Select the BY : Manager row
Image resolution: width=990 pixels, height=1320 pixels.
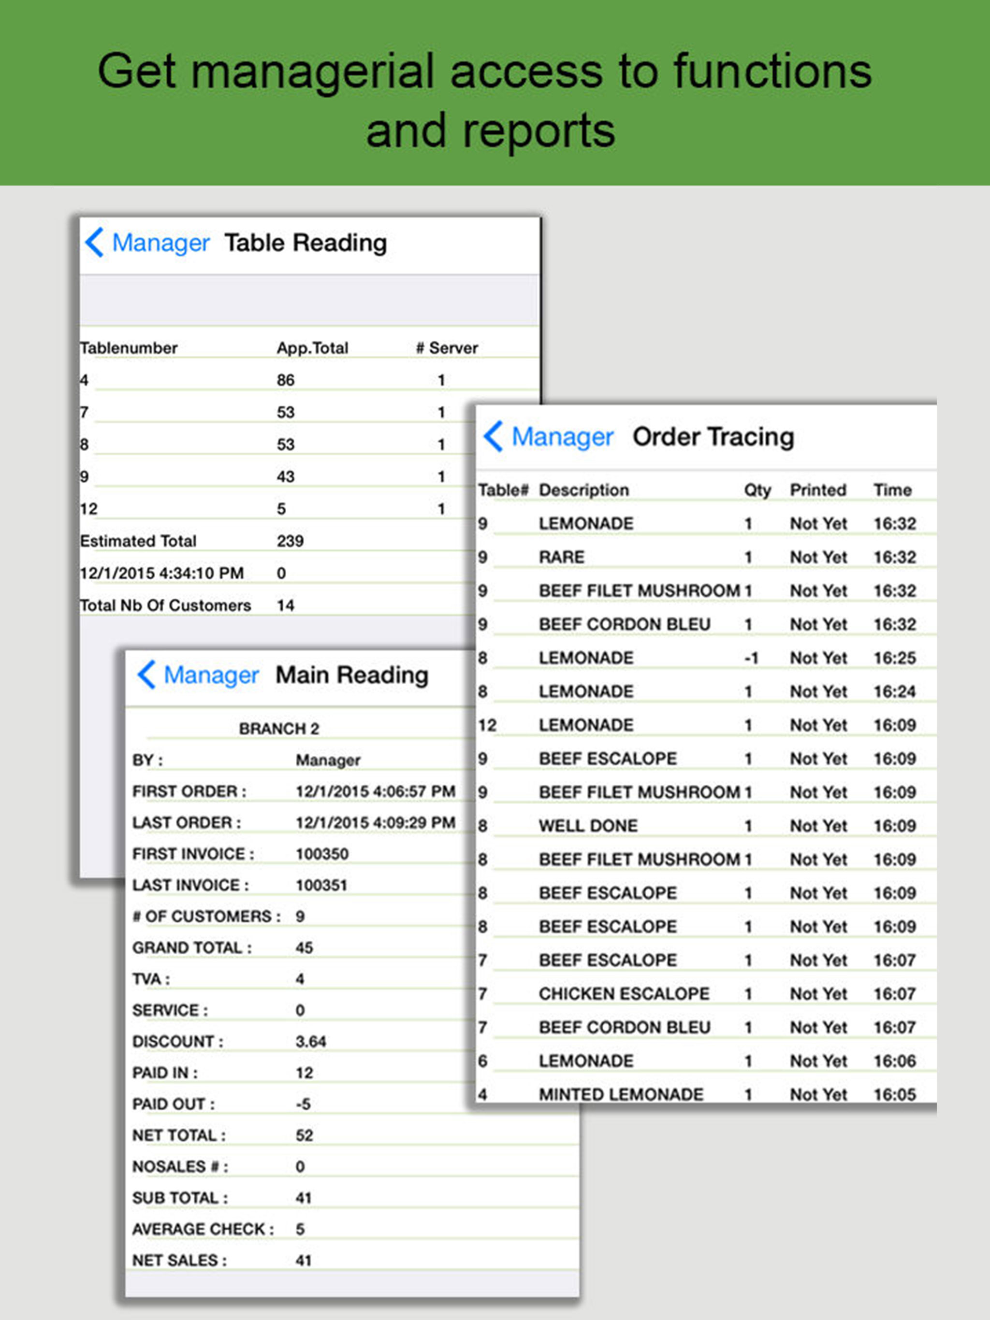coord(301,760)
